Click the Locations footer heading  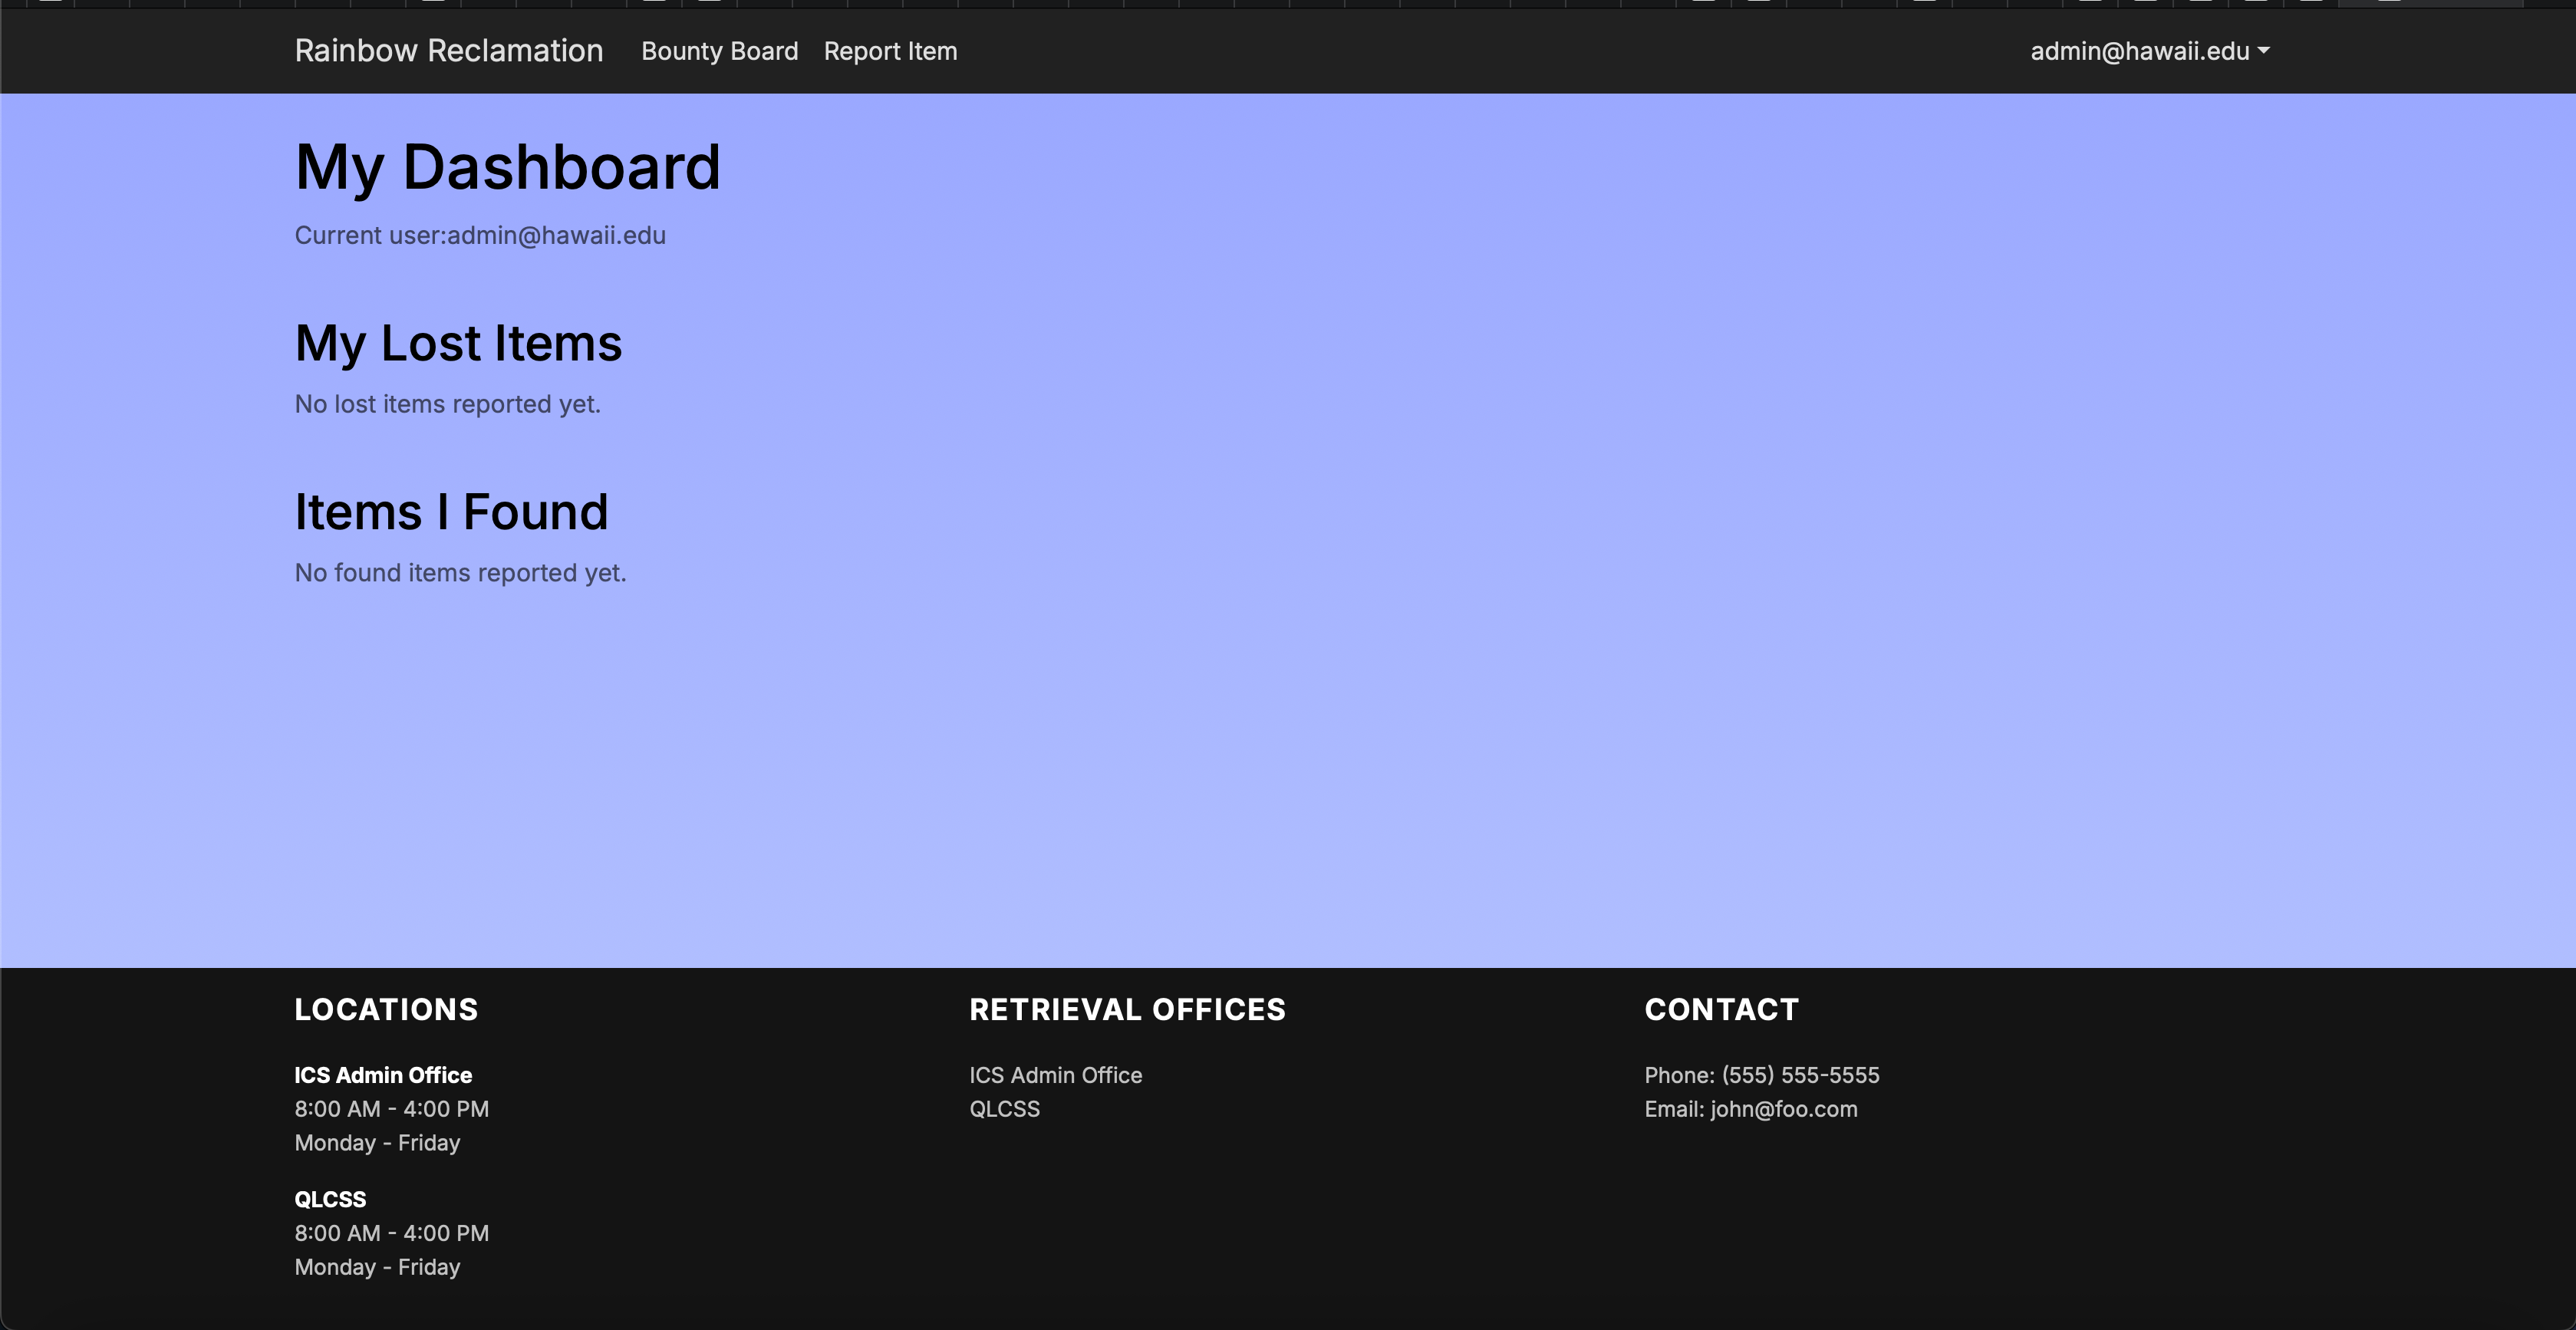[386, 1009]
